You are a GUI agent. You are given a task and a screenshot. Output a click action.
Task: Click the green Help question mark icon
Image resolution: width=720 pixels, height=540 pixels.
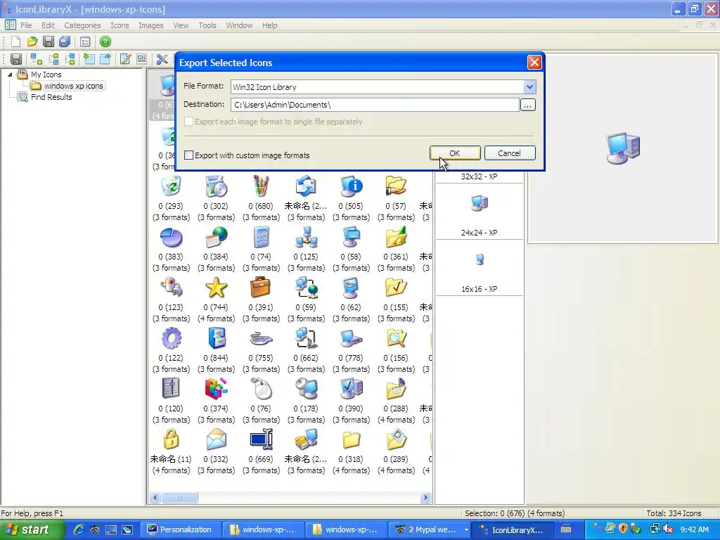(x=105, y=41)
